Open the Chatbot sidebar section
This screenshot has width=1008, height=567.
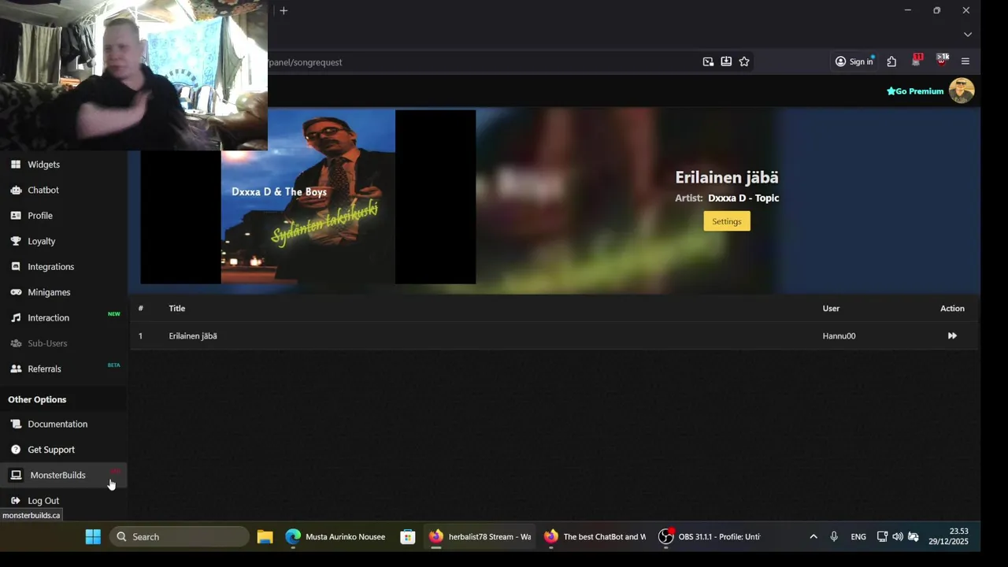click(x=43, y=190)
